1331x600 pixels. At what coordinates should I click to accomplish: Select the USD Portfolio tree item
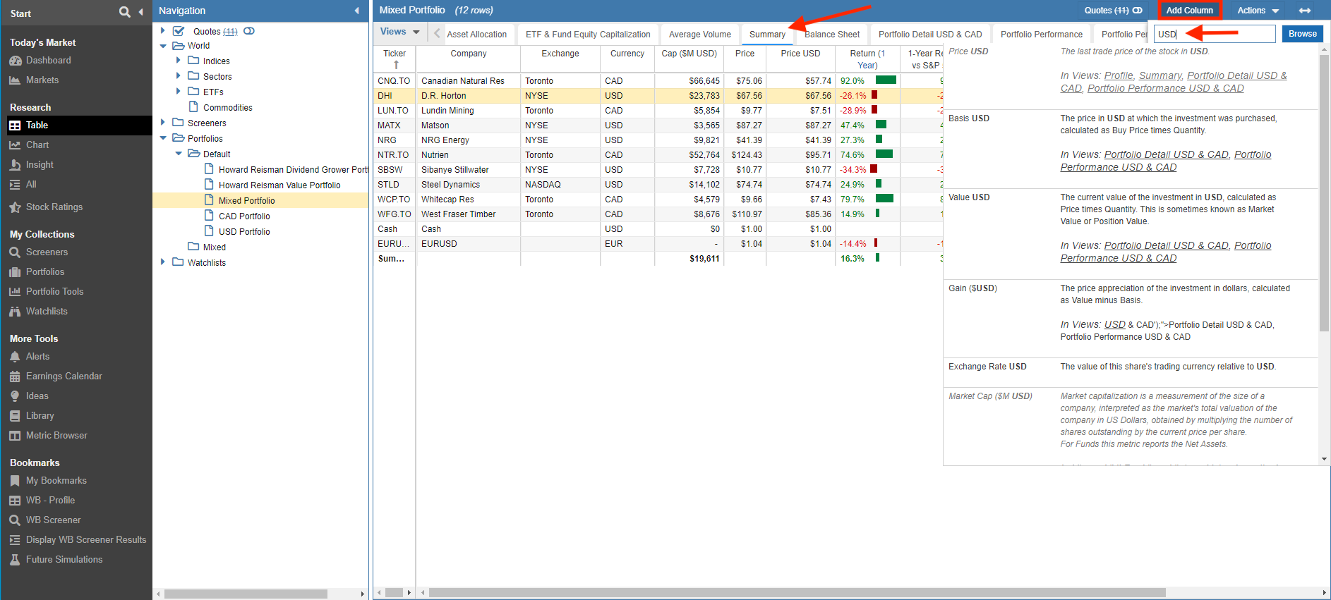click(x=244, y=232)
